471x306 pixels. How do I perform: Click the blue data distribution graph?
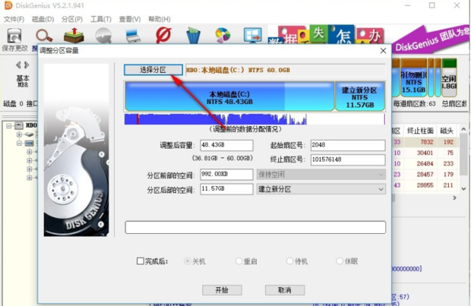(x=254, y=119)
